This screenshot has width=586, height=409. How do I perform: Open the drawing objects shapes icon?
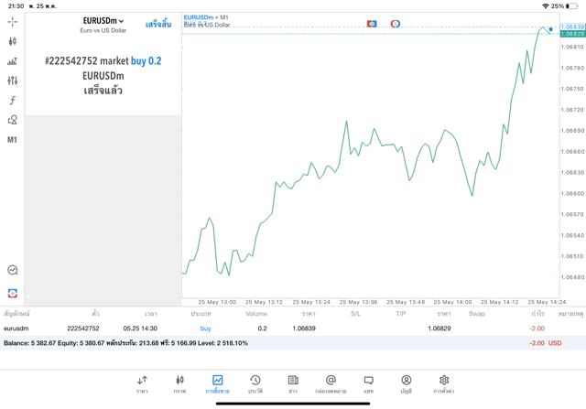point(12,120)
